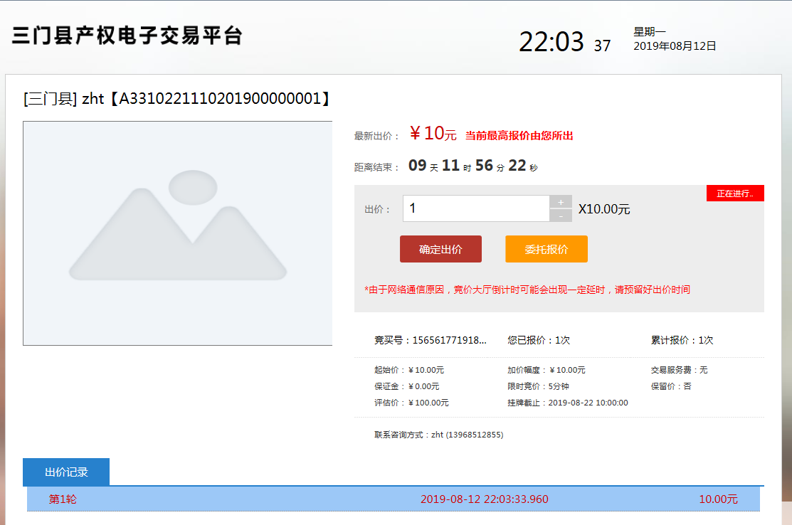Image resolution: width=792 pixels, height=525 pixels.
Task: Click the 挂牌截止 2019-08-22 10:00:00 text
Action: point(568,403)
